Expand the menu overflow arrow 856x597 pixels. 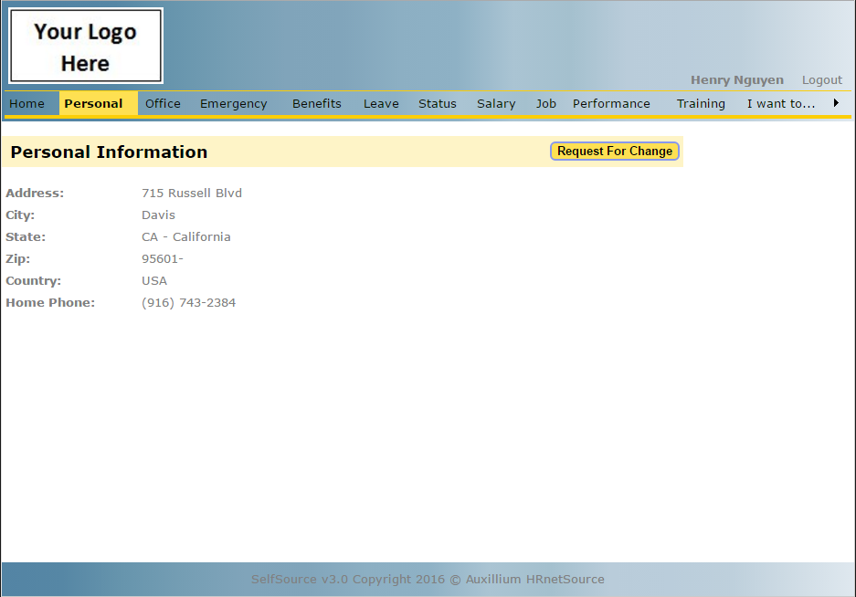(x=836, y=103)
